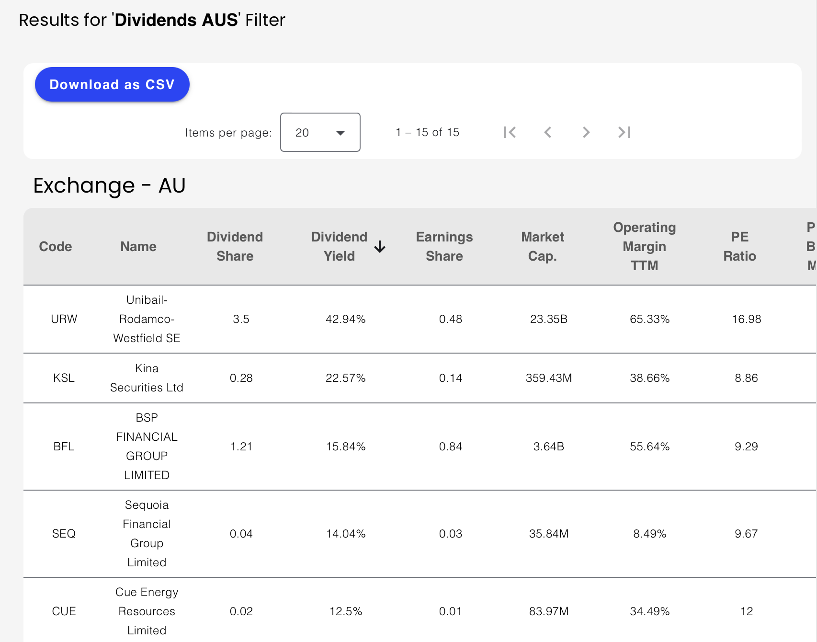This screenshot has height=642, width=817.
Task: Toggle the Dividend Yield sort arrow
Action: click(380, 247)
